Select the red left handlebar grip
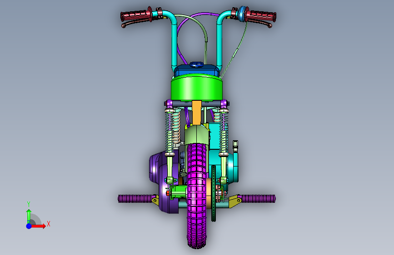Screen dimensions: 394x255 (x=136, y=16)
